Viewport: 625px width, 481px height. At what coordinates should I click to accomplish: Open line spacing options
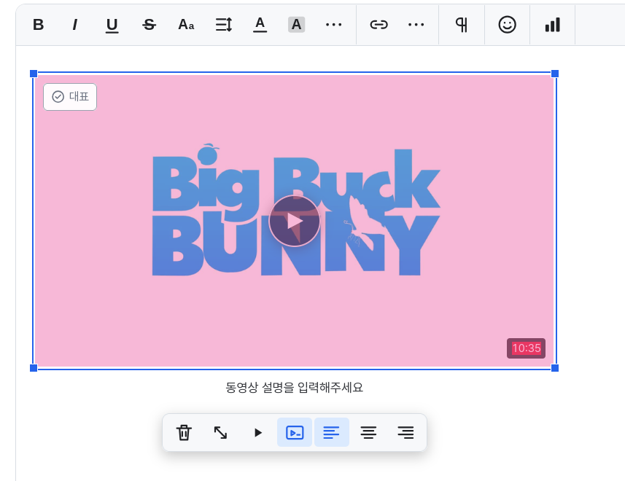point(224,25)
